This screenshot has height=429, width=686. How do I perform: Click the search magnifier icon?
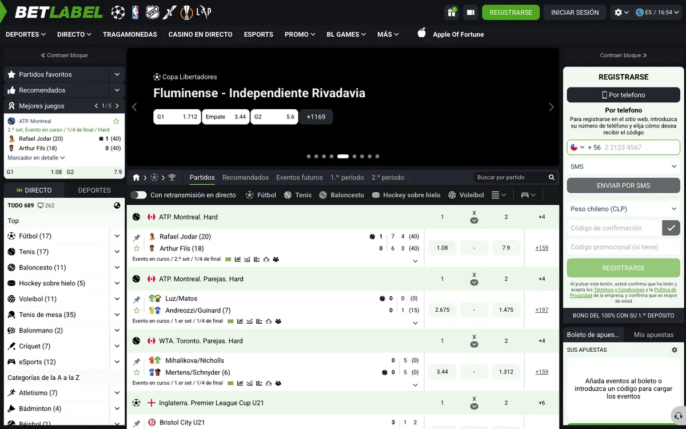click(x=552, y=177)
